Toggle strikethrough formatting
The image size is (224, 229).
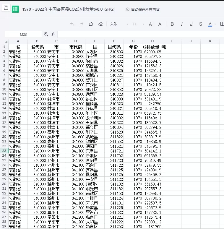201,24
